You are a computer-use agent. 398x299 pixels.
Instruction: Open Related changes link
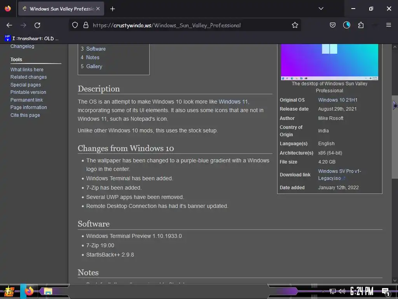click(28, 77)
